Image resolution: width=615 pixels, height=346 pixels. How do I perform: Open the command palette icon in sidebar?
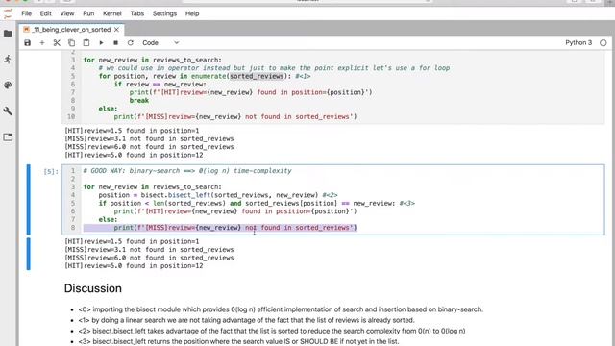8,86
